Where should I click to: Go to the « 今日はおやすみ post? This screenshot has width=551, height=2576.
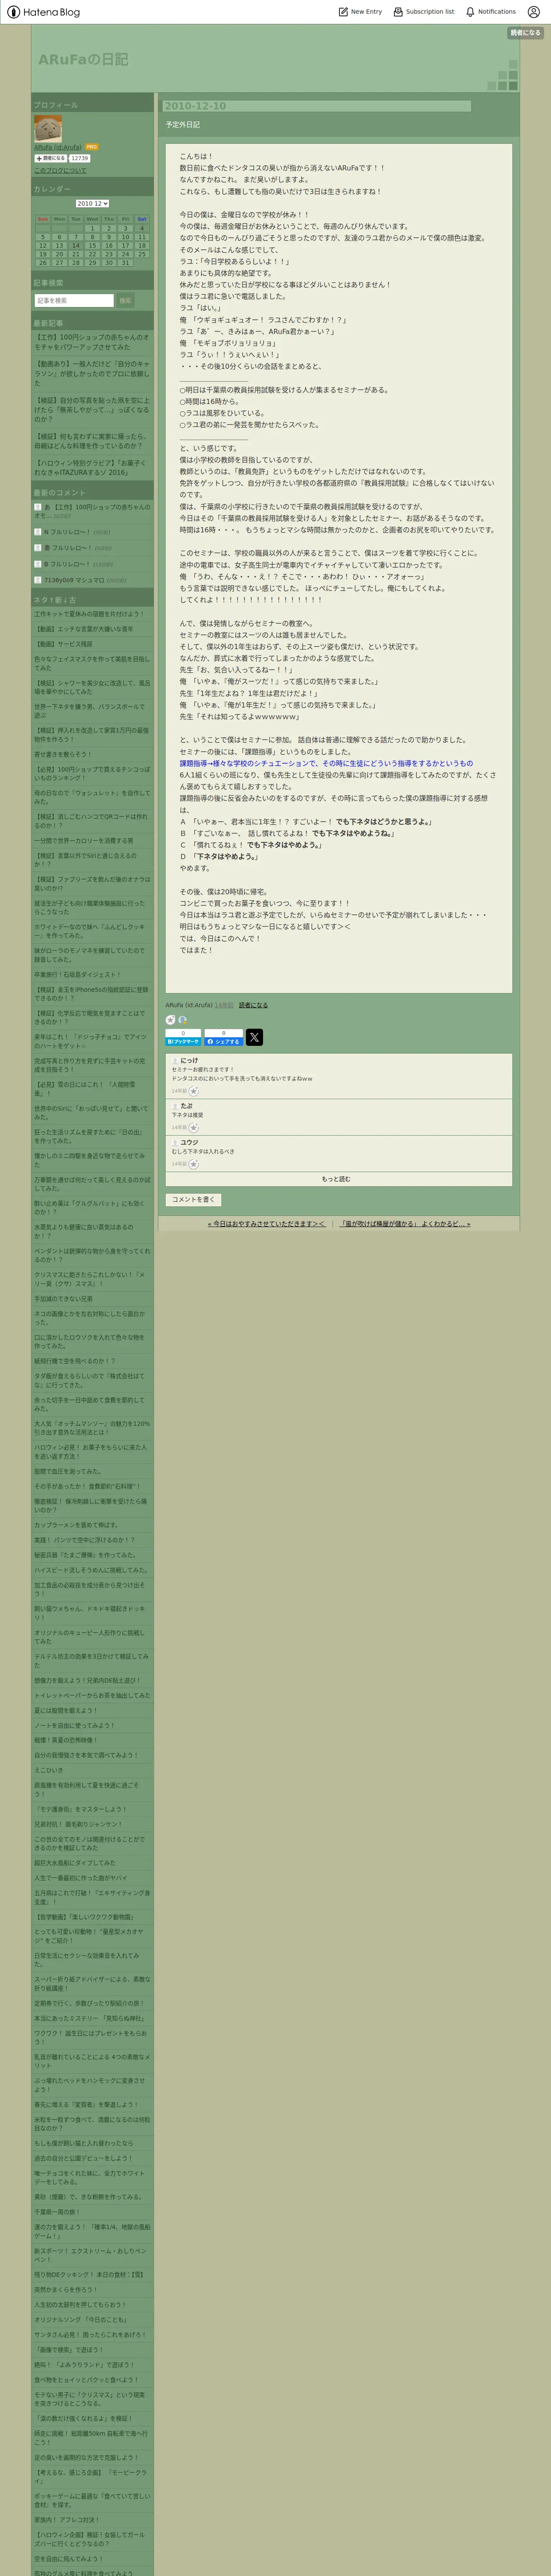266,1224
